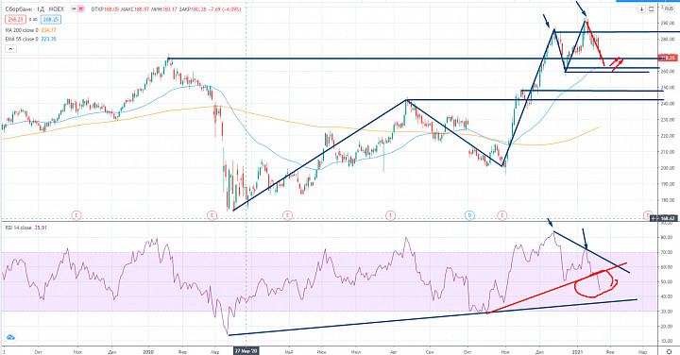Click the 70.00 level on the RSI scale

pyautogui.click(x=668, y=252)
